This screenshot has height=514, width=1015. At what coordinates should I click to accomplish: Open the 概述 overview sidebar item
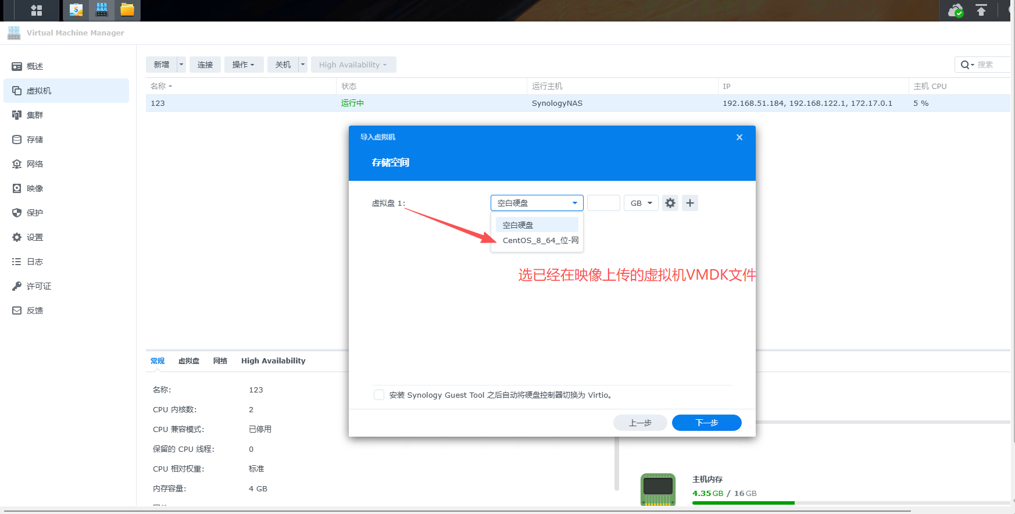[66, 66]
